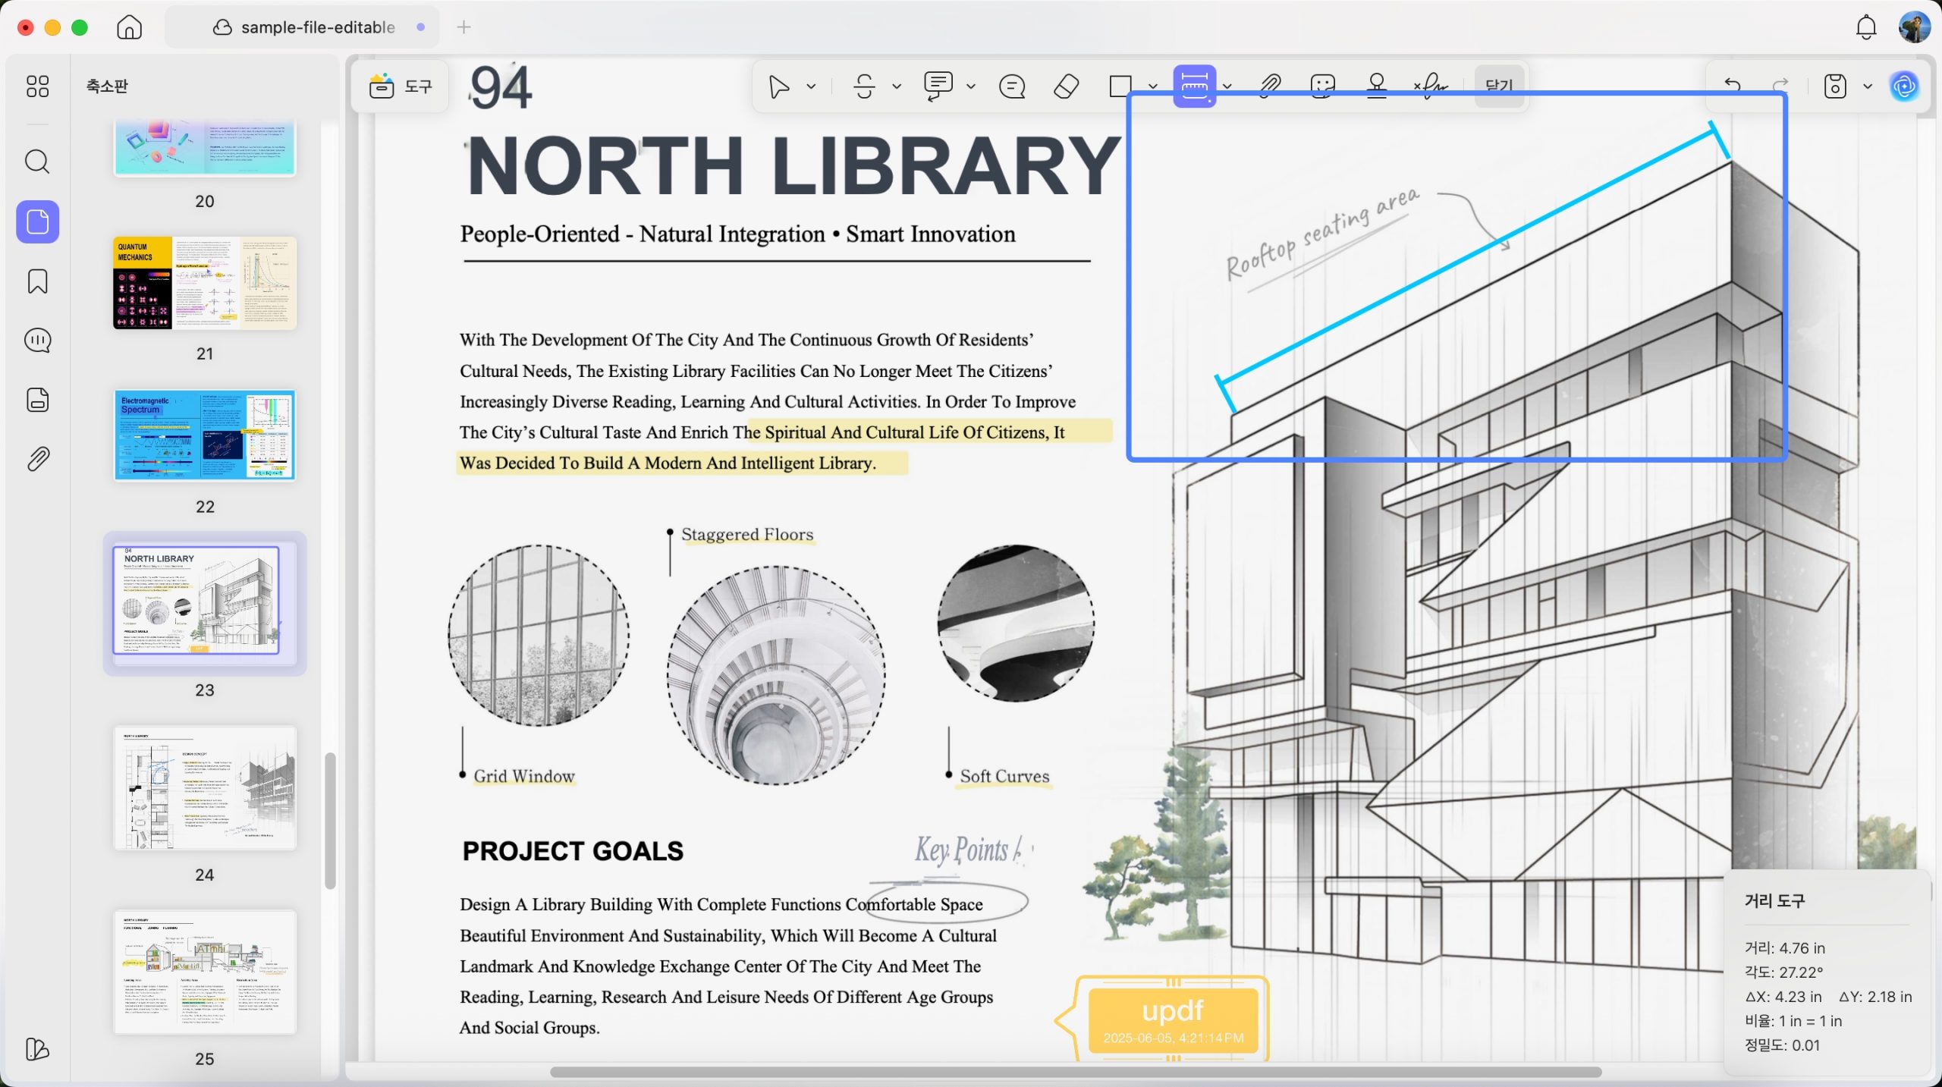The width and height of the screenshot is (1942, 1087).
Task: Go to the home screen icon
Action: pos(130,27)
